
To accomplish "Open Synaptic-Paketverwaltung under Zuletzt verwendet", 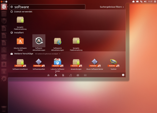I will (x=20, y=23).
